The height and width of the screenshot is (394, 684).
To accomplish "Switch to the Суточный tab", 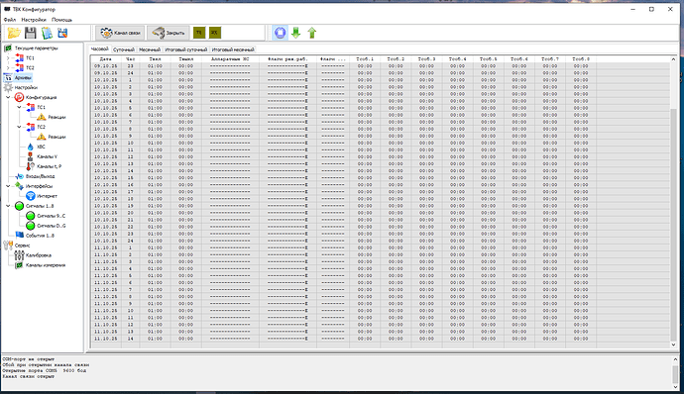I will coord(124,49).
